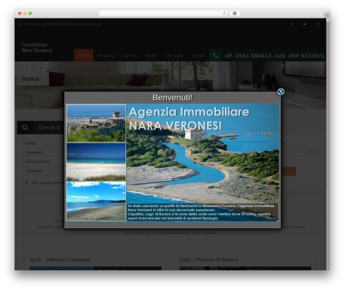Screen dimensions: 345x291
Task: Click the email address link in top bar
Action: 72,24
